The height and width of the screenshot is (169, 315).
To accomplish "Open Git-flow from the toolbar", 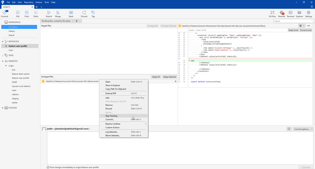I will click(x=272, y=14).
